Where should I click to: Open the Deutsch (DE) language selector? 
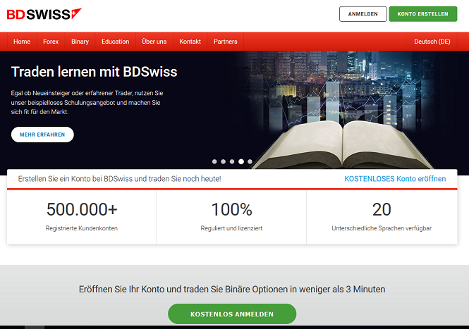(x=432, y=42)
